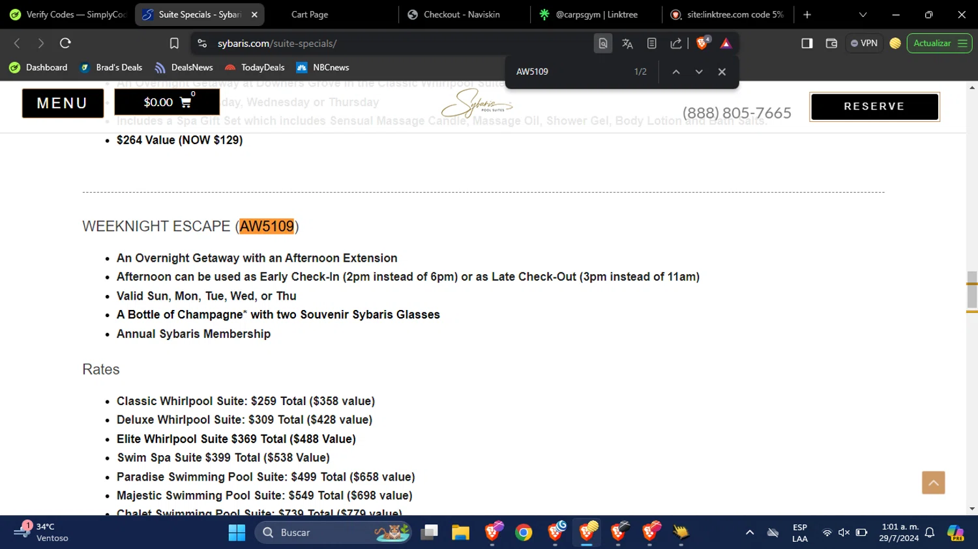Switch to the site:linktree.com code tab
Screen dimensions: 978x549
click(x=726, y=14)
